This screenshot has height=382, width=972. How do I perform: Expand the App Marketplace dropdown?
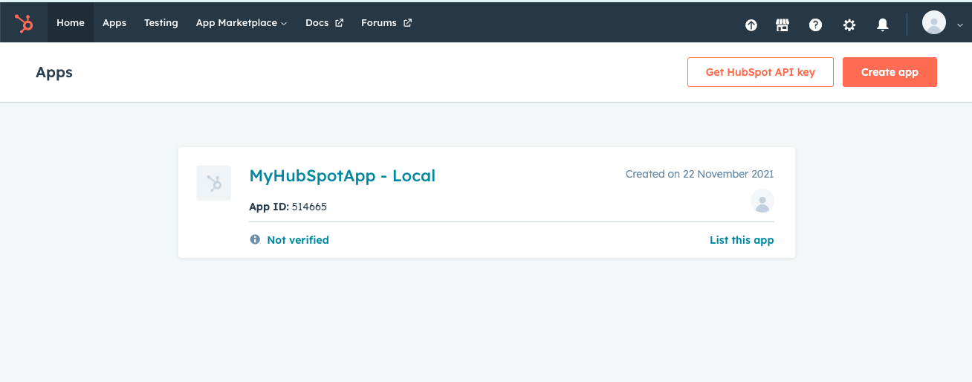242,23
